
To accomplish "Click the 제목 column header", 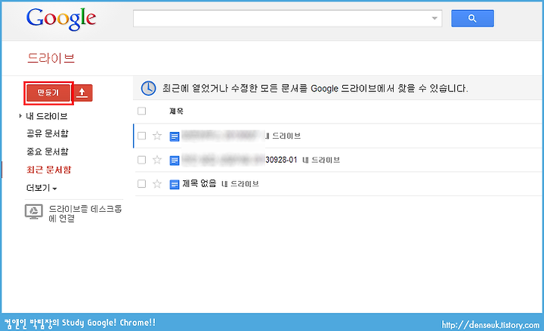I will (176, 111).
